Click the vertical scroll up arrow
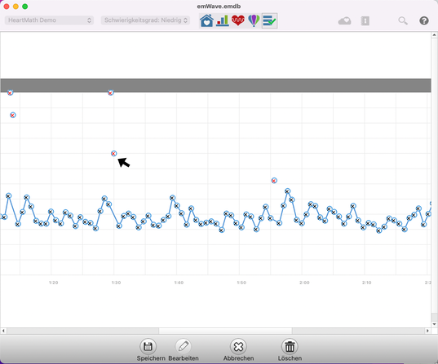 (435, 35)
